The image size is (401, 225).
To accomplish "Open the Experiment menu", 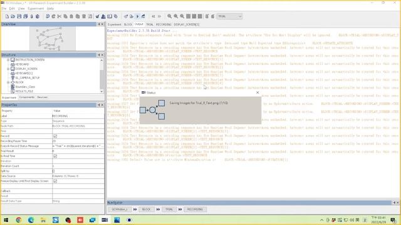I will point(36,8).
